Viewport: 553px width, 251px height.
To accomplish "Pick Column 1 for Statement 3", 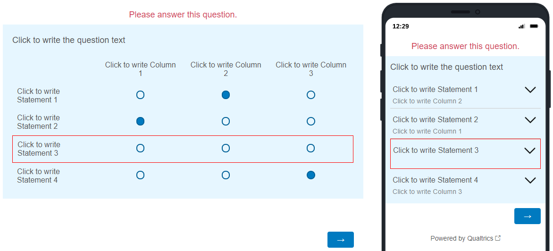I will [x=140, y=148].
